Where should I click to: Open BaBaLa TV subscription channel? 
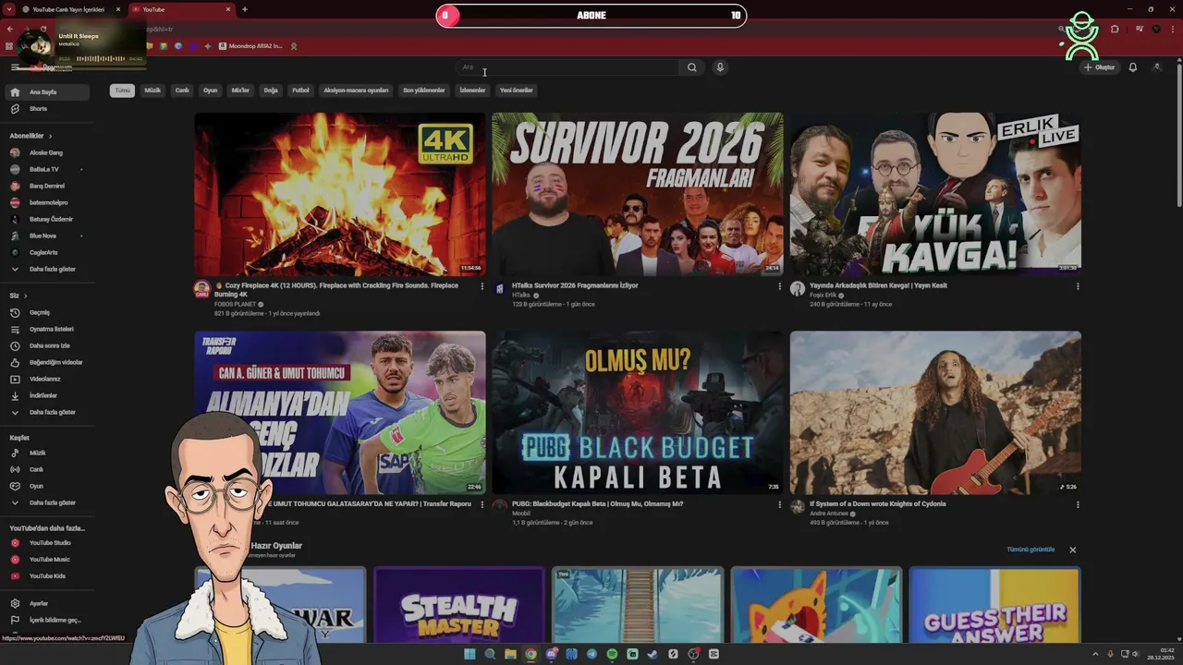[x=46, y=169]
